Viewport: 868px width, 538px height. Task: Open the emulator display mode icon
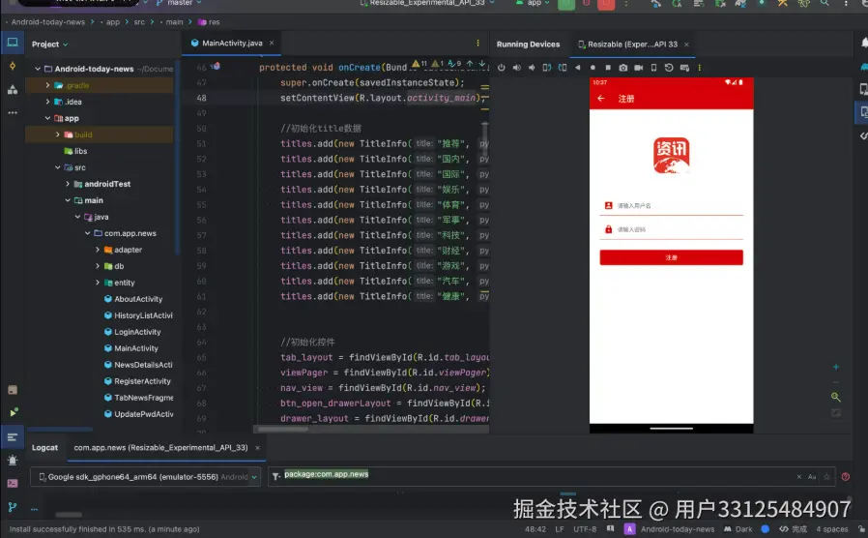pos(653,68)
